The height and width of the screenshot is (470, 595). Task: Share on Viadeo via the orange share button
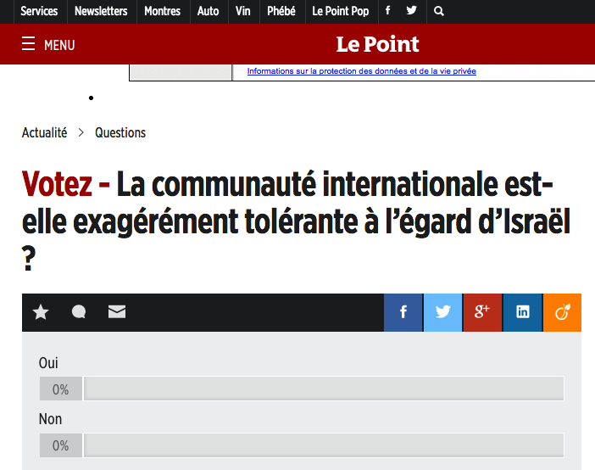(562, 312)
